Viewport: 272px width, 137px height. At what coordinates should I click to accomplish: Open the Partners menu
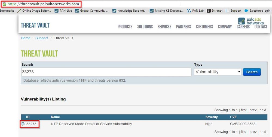[x=184, y=27]
